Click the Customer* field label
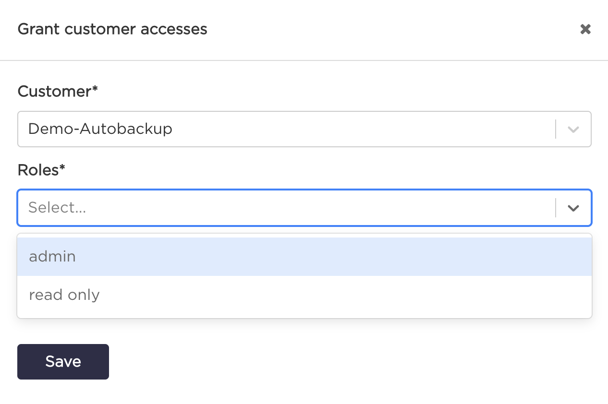 click(x=58, y=91)
